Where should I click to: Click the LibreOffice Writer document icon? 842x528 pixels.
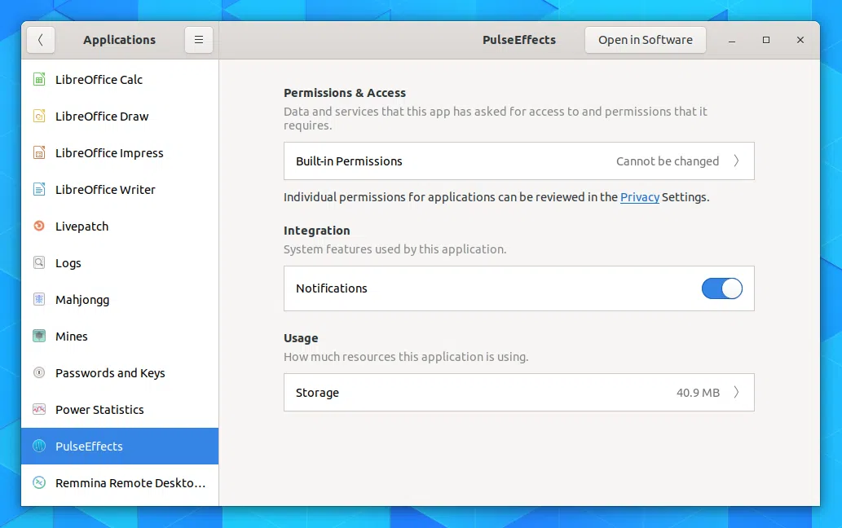39,189
